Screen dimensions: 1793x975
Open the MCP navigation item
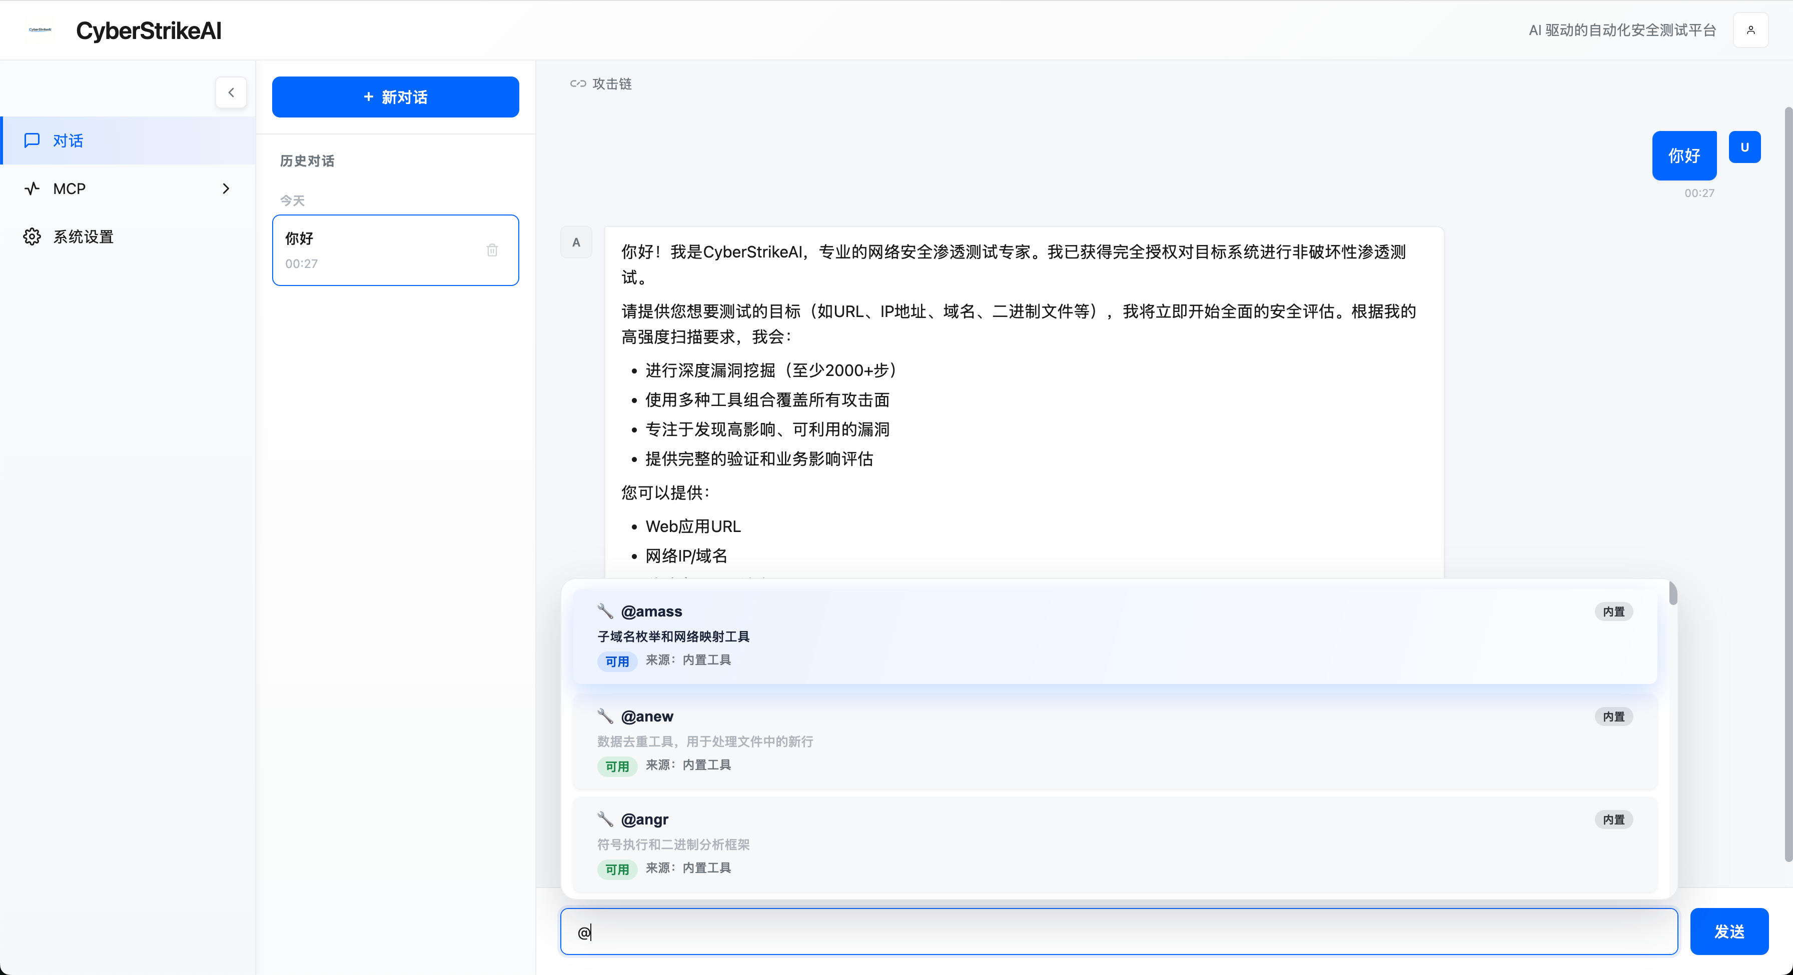click(129, 188)
